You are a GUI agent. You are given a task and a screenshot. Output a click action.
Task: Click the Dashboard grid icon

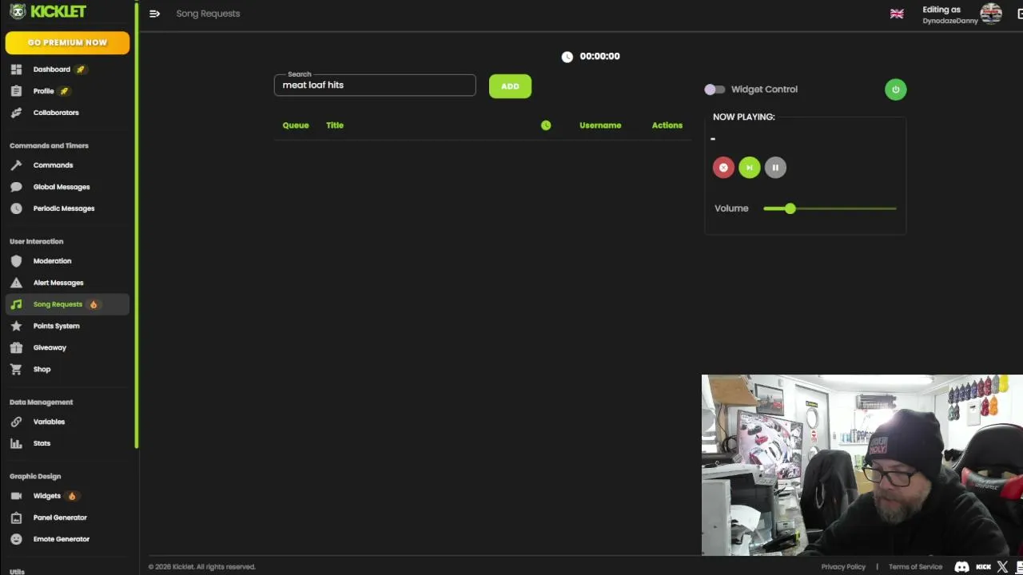(x=16, y=69)
